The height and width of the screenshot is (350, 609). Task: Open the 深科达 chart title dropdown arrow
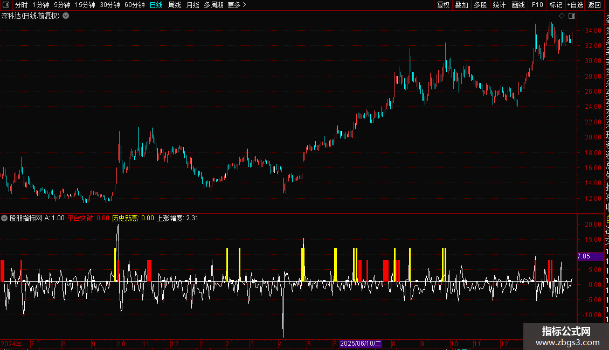[x=66, y=16]
